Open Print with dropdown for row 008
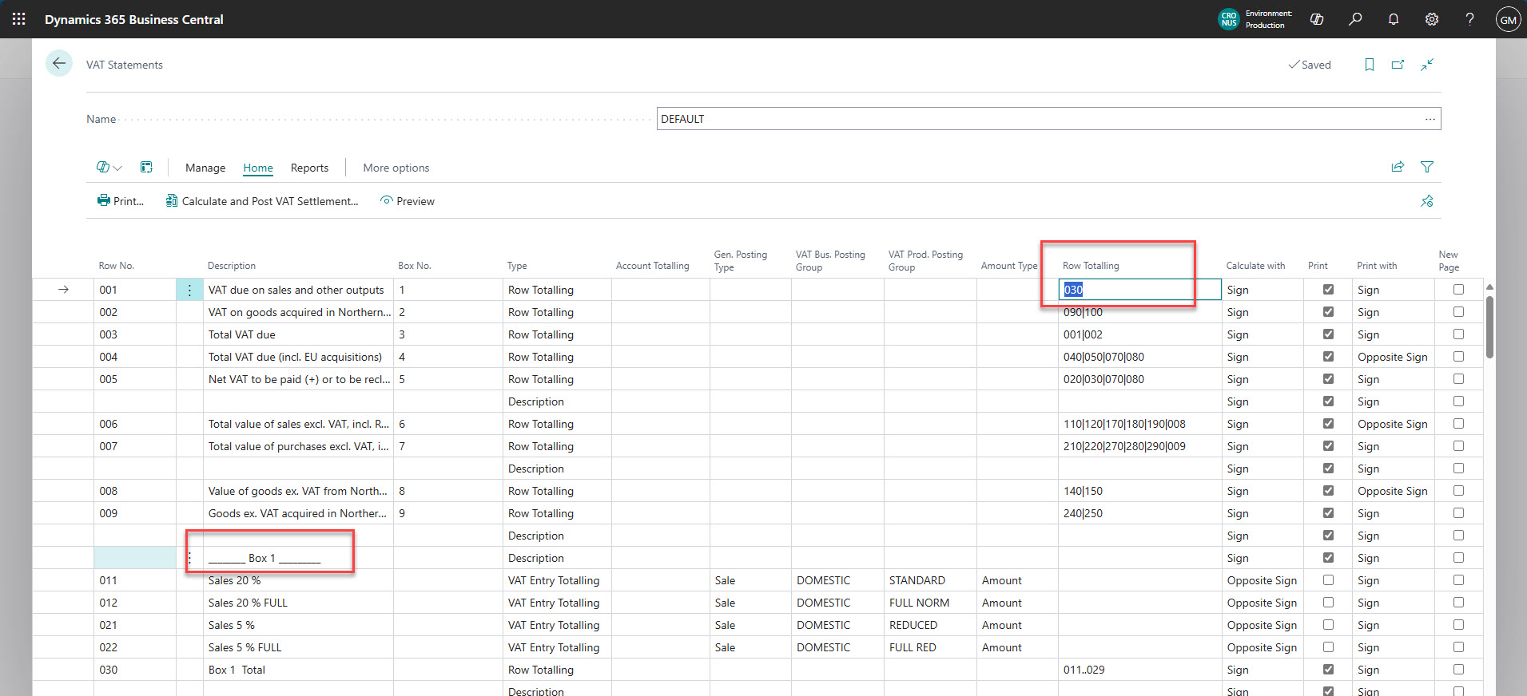 tap(1393, 491)
